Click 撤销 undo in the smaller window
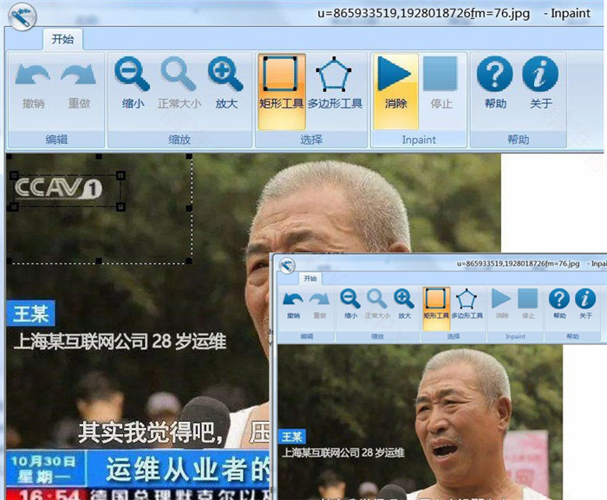The height and width of the screenshot is (500, 607). pos(293,304)
